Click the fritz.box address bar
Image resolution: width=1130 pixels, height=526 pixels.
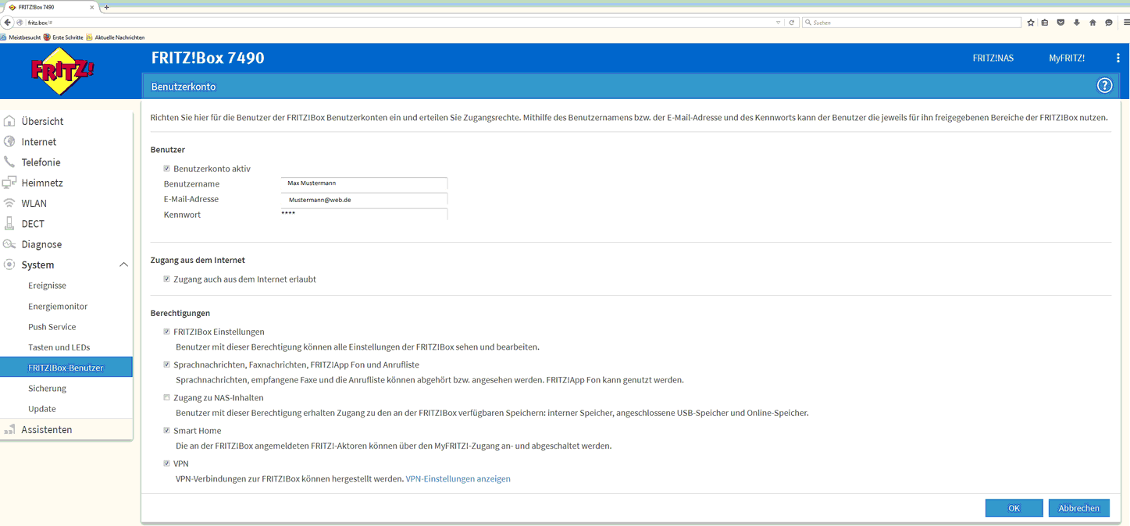[398, 23]
